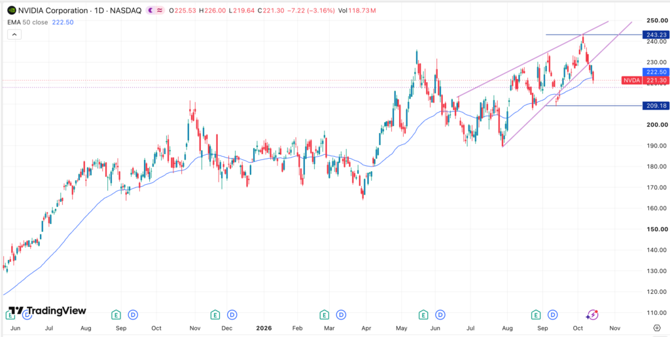This screenshot has height=337, width=670.
Task: Open the earnings E marker near Sep 2025
Action: coord(115,315)
